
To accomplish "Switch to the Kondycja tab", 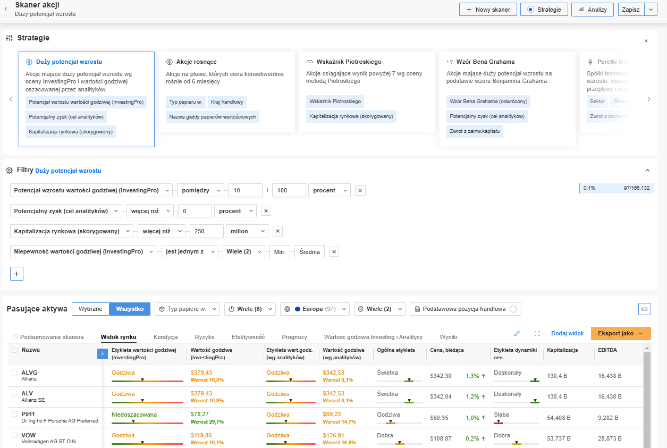I will click(166, 337).
